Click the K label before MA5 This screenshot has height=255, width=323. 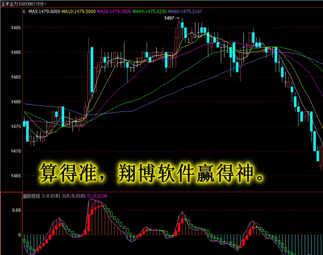pyautogui.click(x=24, y=12)
